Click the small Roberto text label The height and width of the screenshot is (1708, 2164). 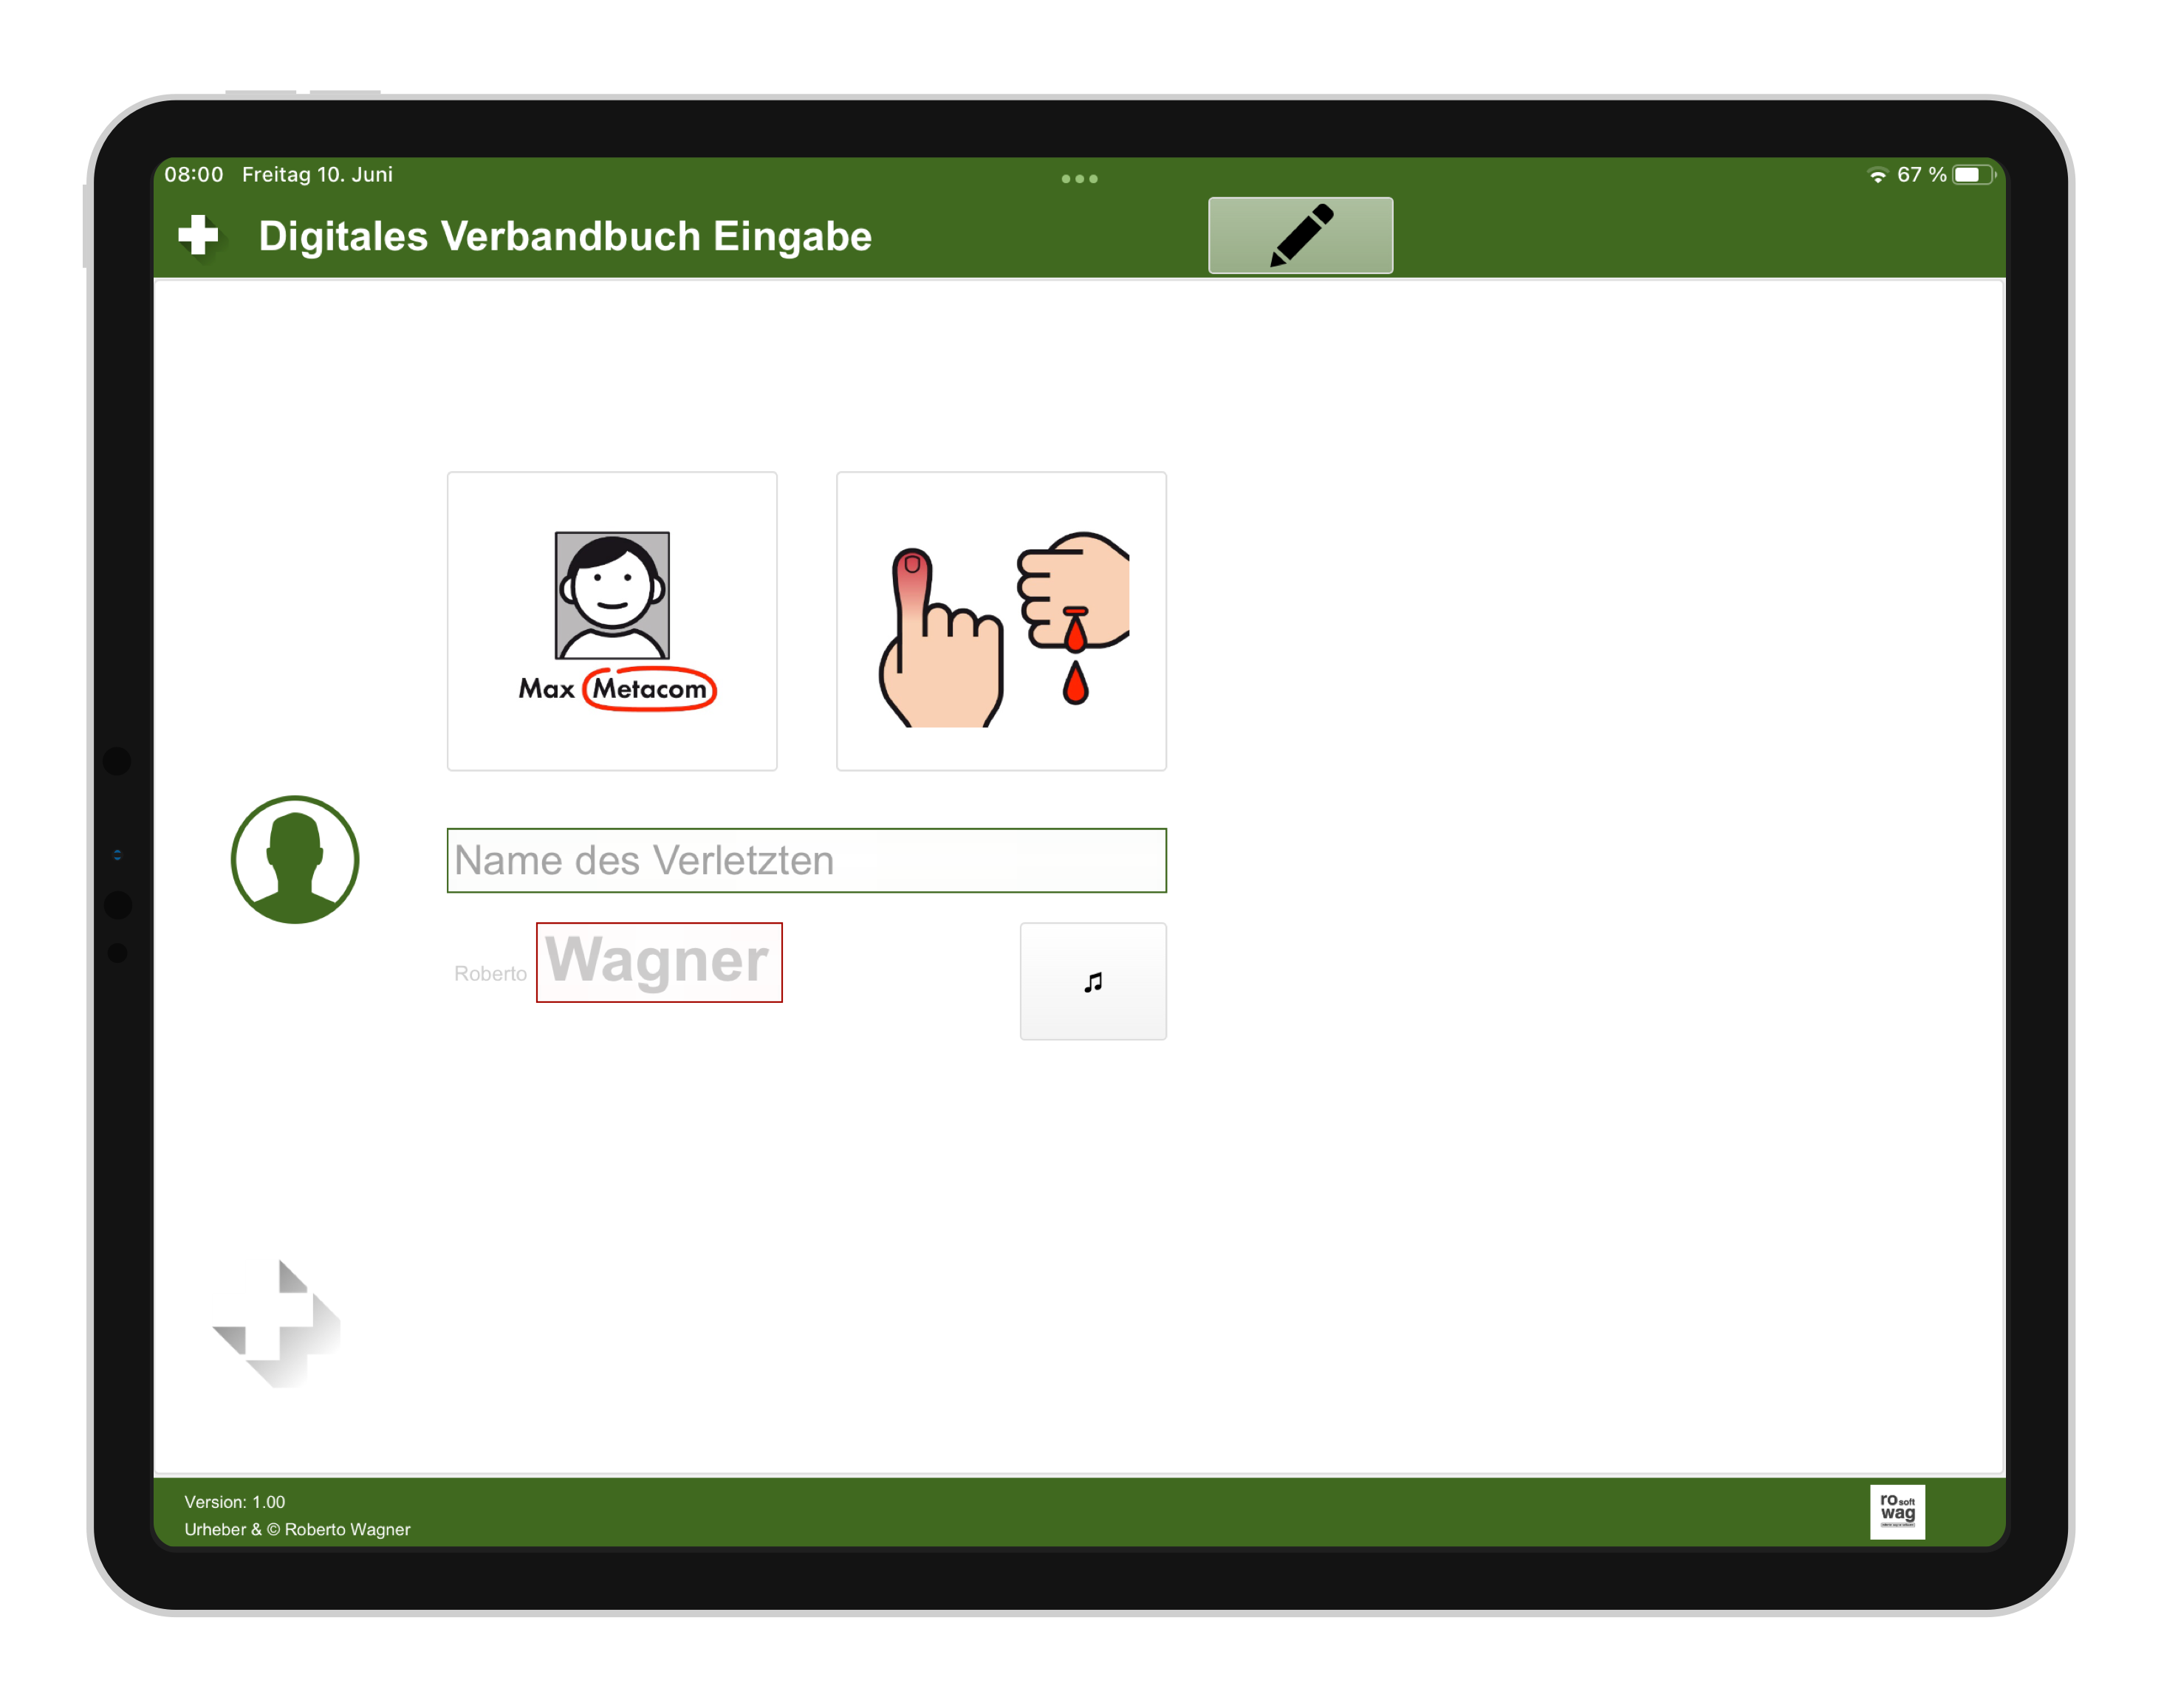(490, 974)
